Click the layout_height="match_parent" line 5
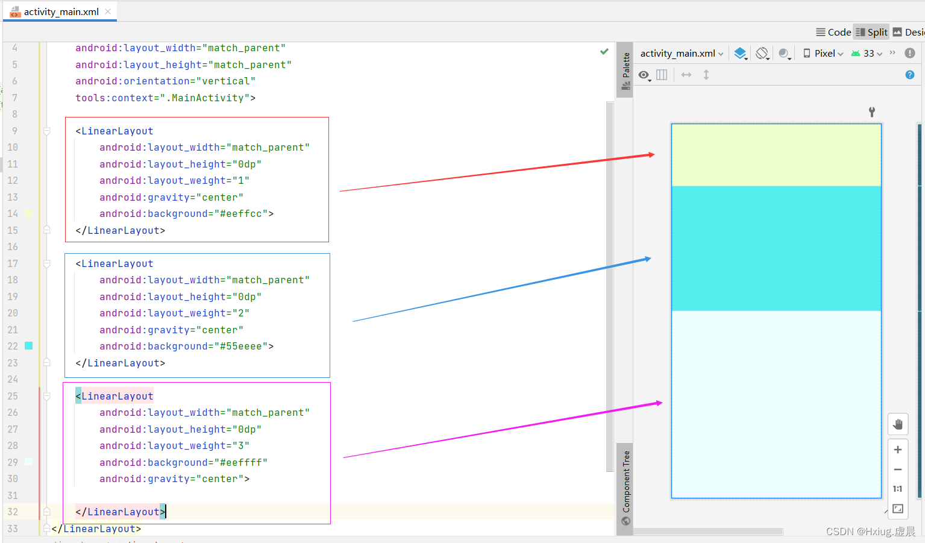The image size is (925, 543). coord(183,64)
